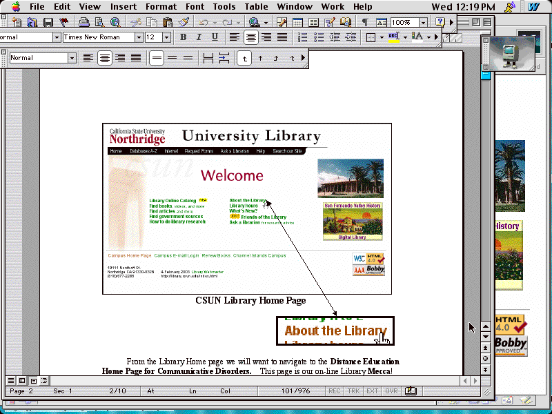Click the Flag for Follow Up icon
Viewport: 552px width, 414px height.
[63, 22]
